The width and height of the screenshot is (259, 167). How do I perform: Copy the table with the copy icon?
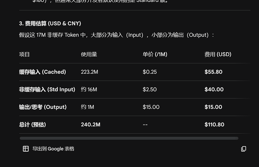pos(244,149)
